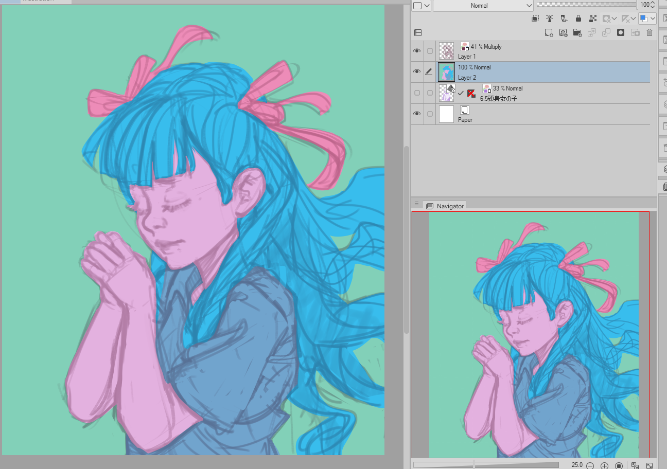The image size is (667, 469).
Task: Switch to the Navigator tab
Action: click(x=445, y=206)
